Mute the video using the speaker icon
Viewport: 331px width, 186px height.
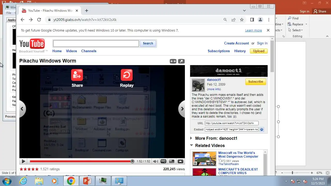(155, 161)
